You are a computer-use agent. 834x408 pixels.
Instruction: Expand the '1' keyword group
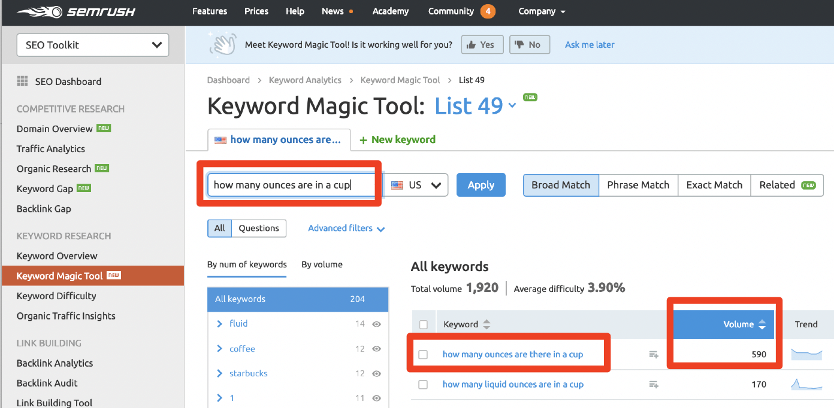(x=220, y=398)
